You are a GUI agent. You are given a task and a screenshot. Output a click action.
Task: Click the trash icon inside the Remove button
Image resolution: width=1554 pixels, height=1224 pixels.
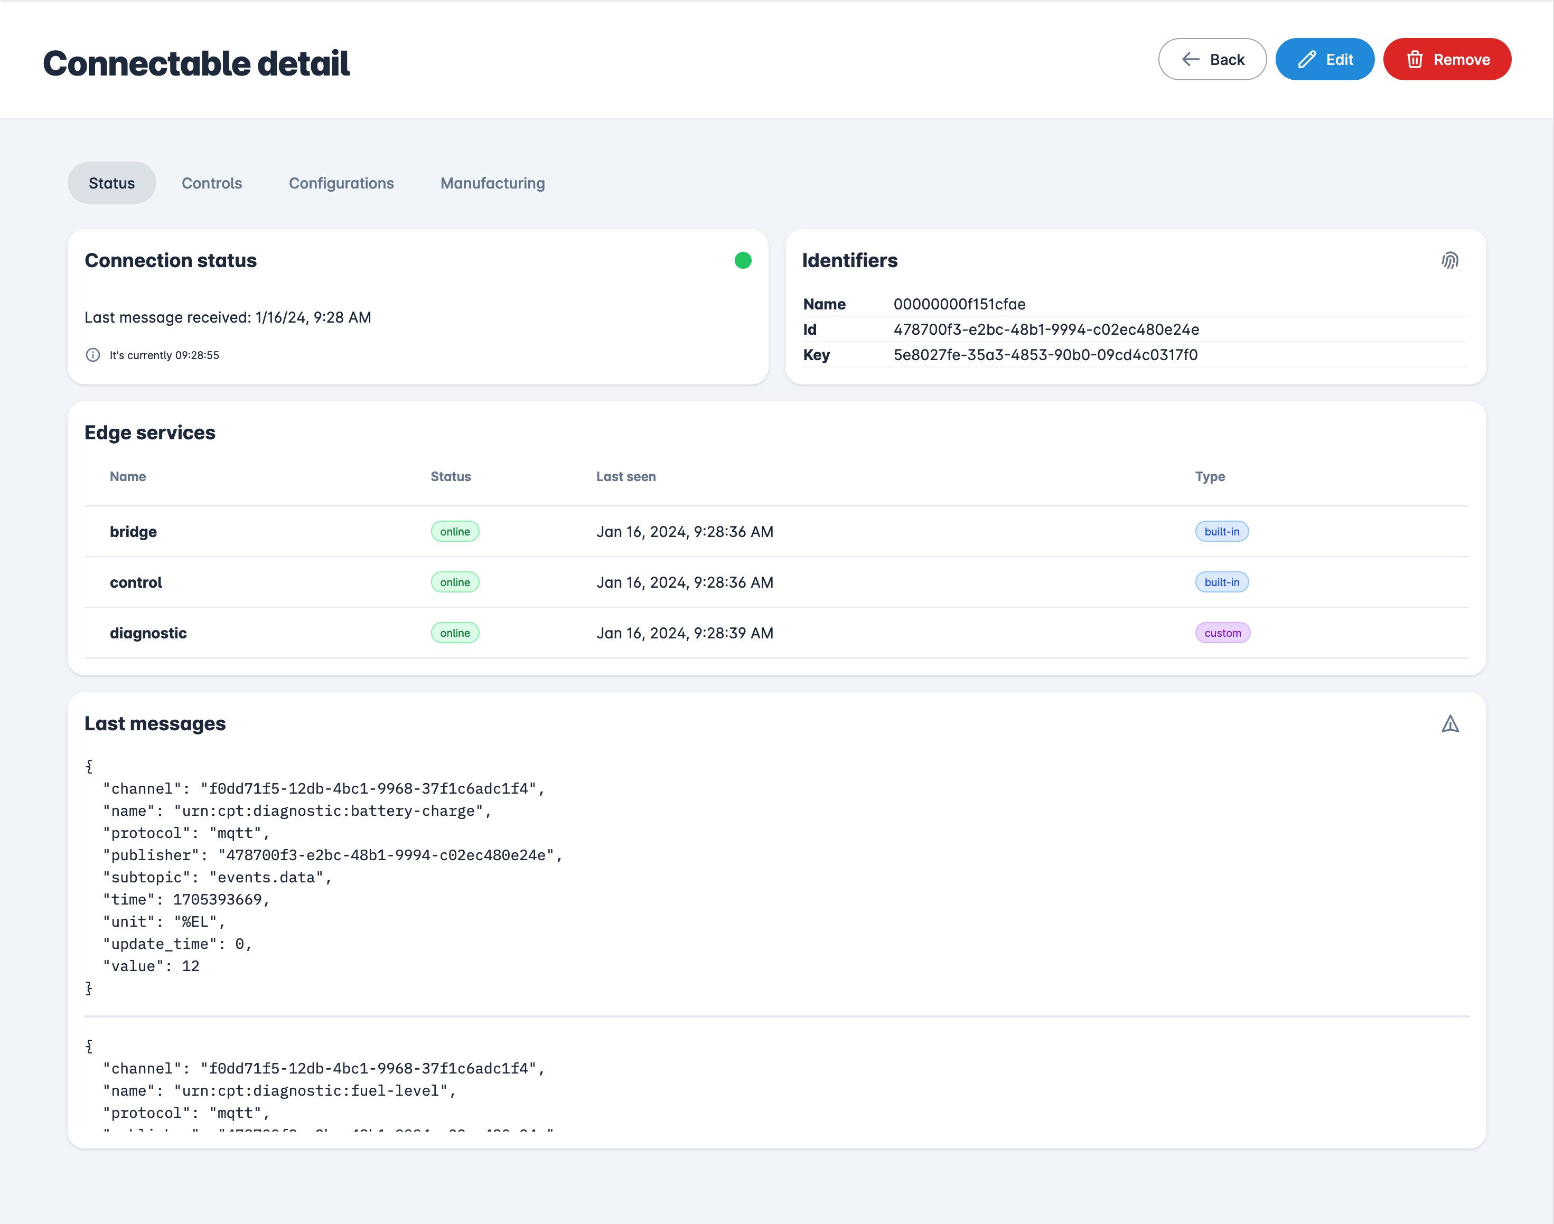[x=1416, y=60]
